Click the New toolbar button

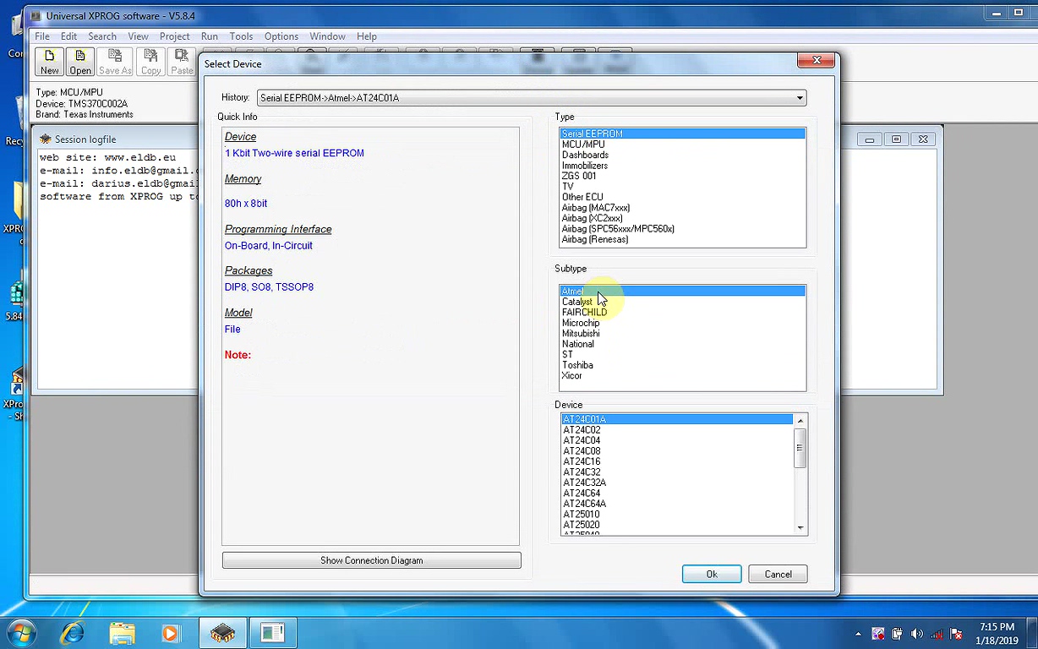(x=50, y=62)
